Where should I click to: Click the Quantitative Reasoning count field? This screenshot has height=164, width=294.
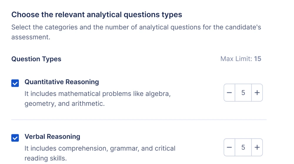coord(243,93)
